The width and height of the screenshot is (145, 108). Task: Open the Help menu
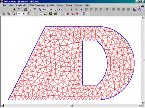point(87,5)
